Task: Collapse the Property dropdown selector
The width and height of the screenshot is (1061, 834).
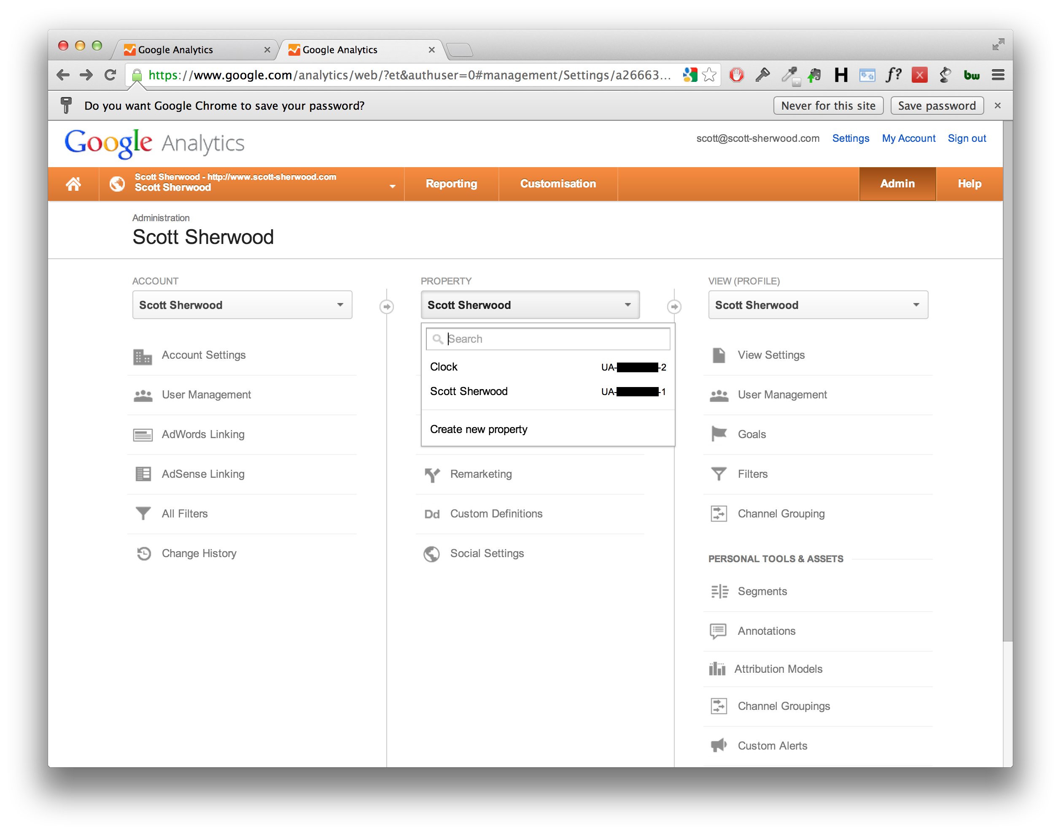Action: 530,305
